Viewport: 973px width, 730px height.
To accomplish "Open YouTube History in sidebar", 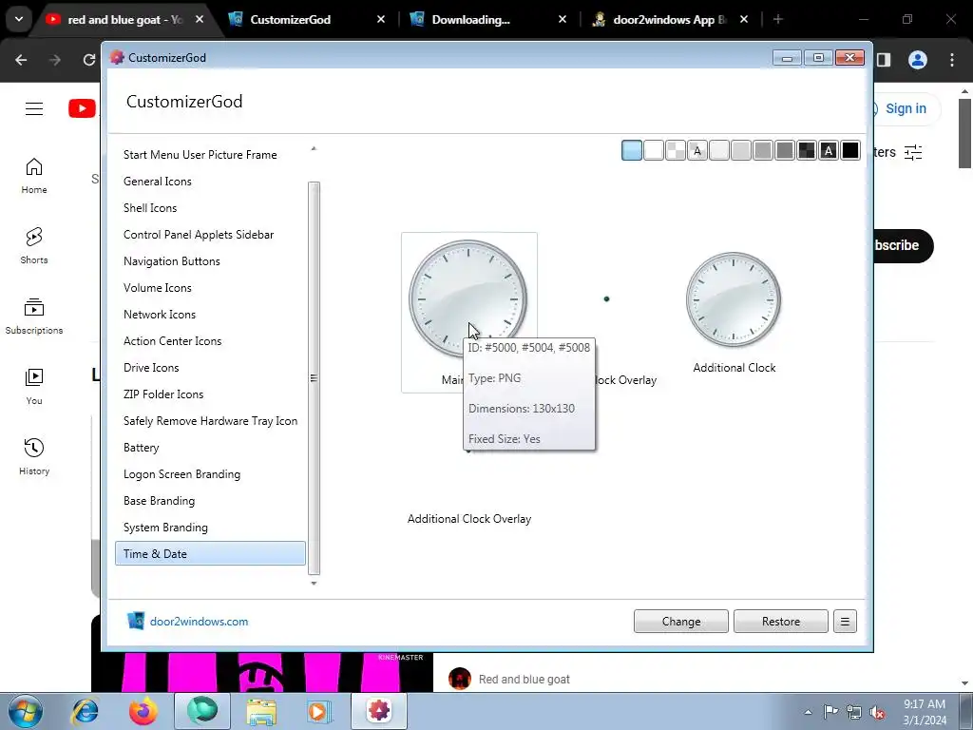I will point(34,456).
